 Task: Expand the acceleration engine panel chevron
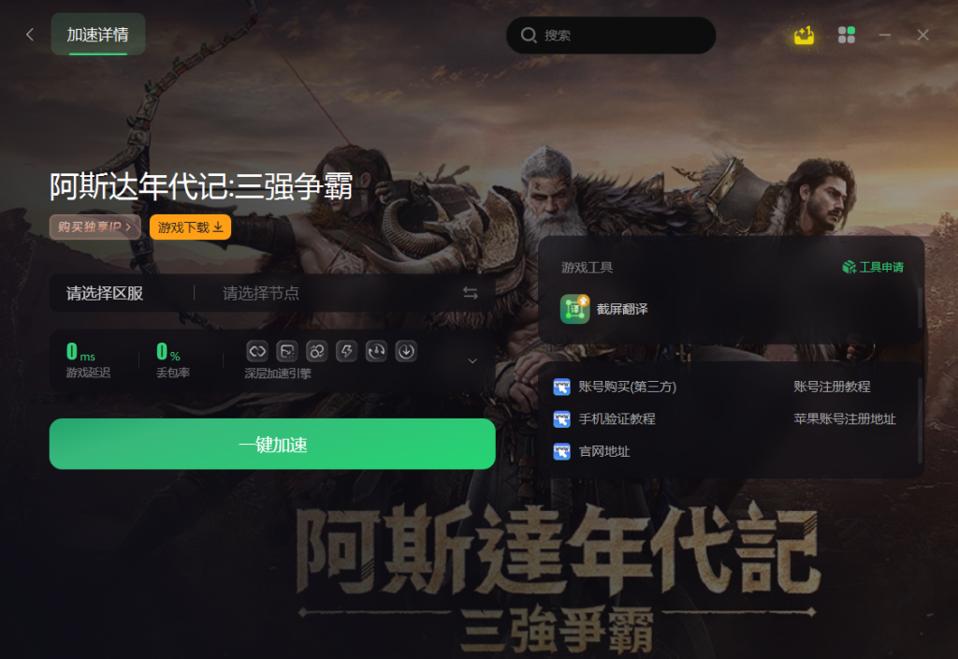point(472,361)
